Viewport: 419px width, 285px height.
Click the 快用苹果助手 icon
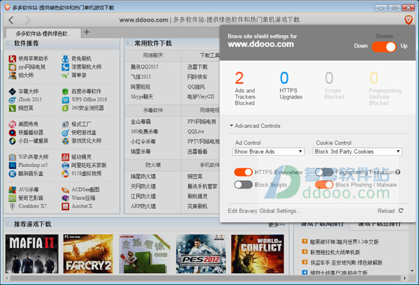[13, 59]
